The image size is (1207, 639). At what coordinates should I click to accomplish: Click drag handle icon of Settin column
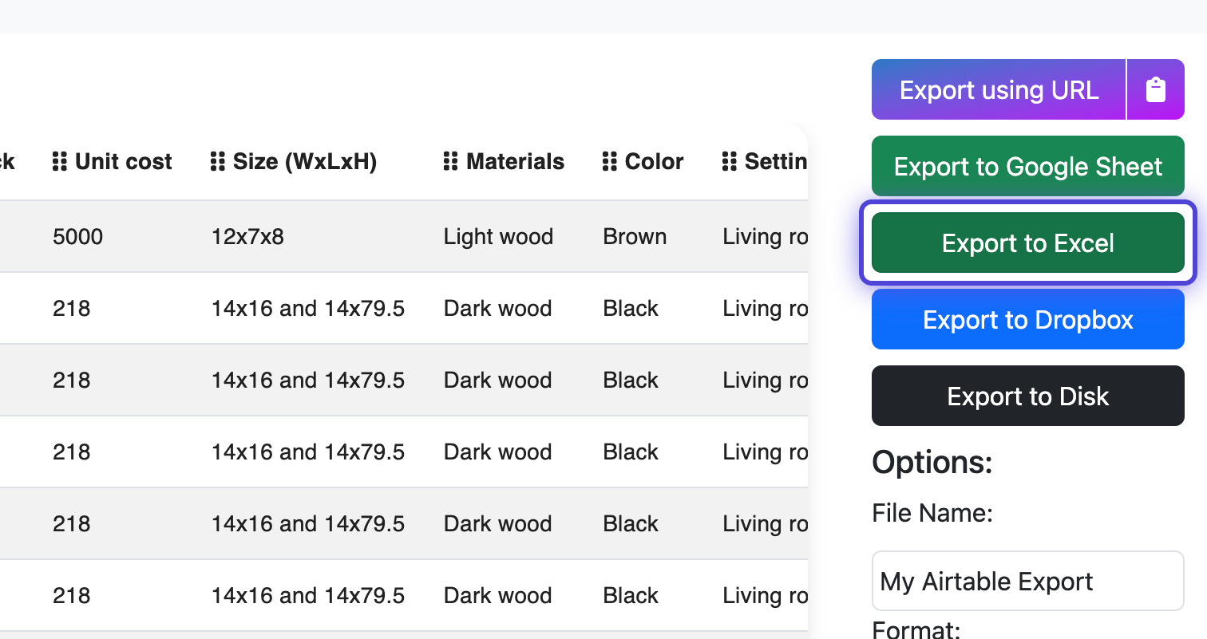point(729,161)
